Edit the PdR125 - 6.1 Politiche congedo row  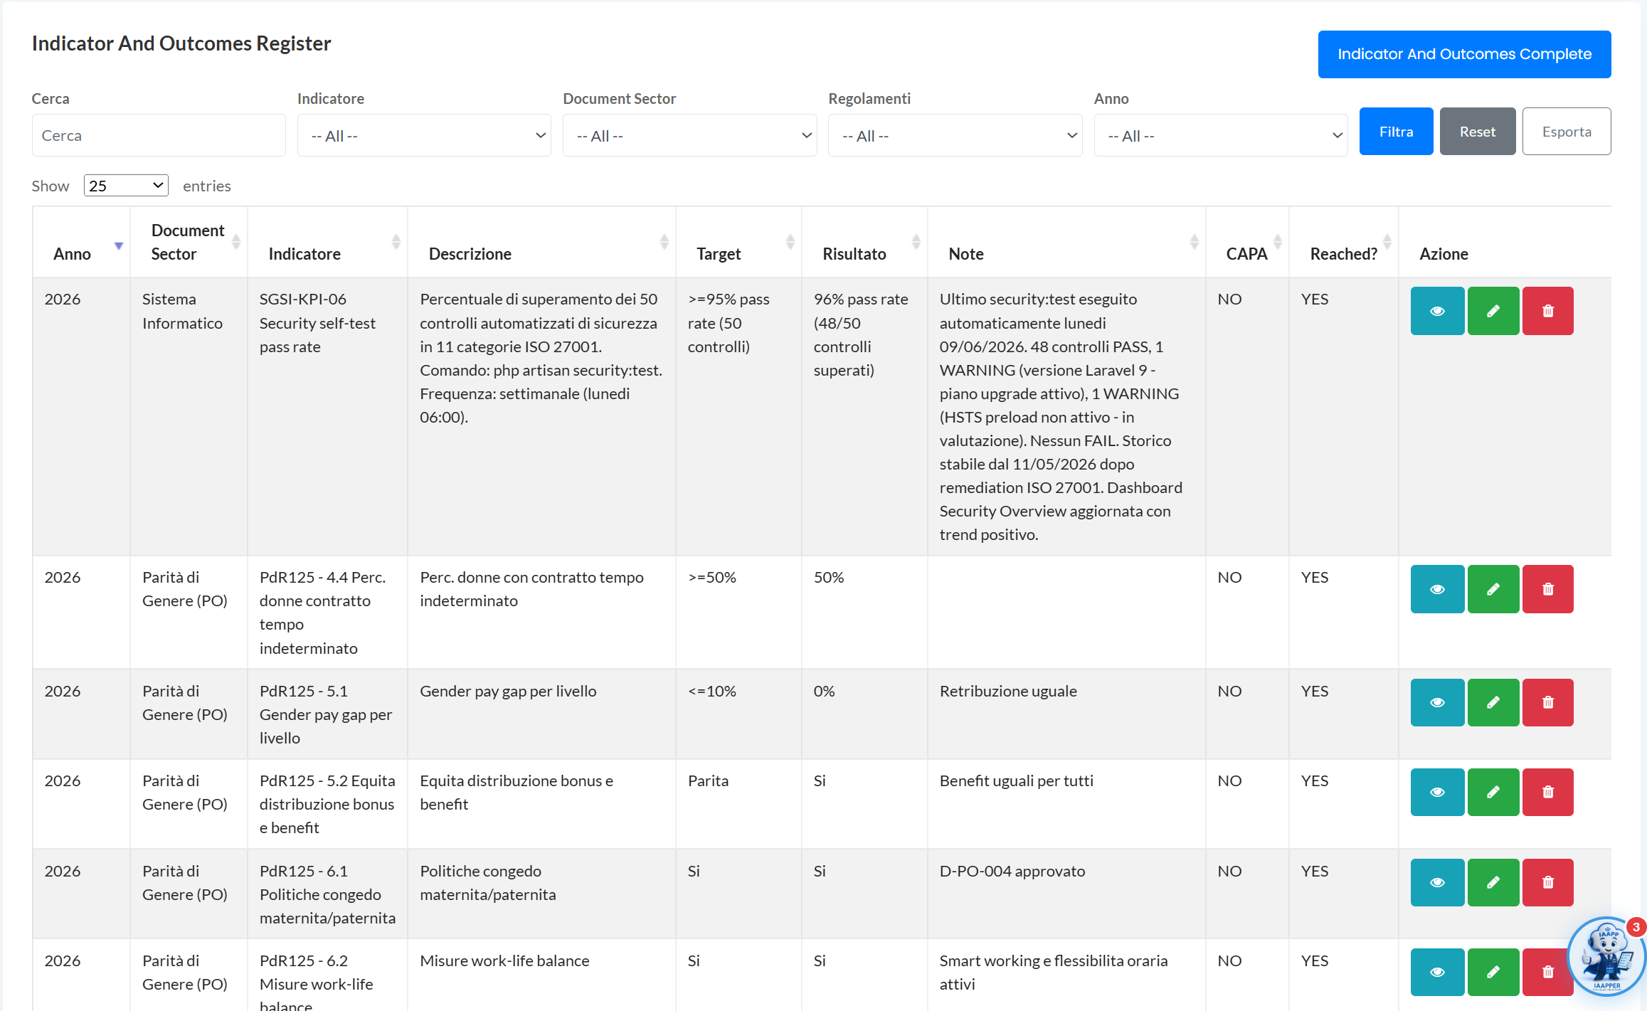[x=1493, y=882]
